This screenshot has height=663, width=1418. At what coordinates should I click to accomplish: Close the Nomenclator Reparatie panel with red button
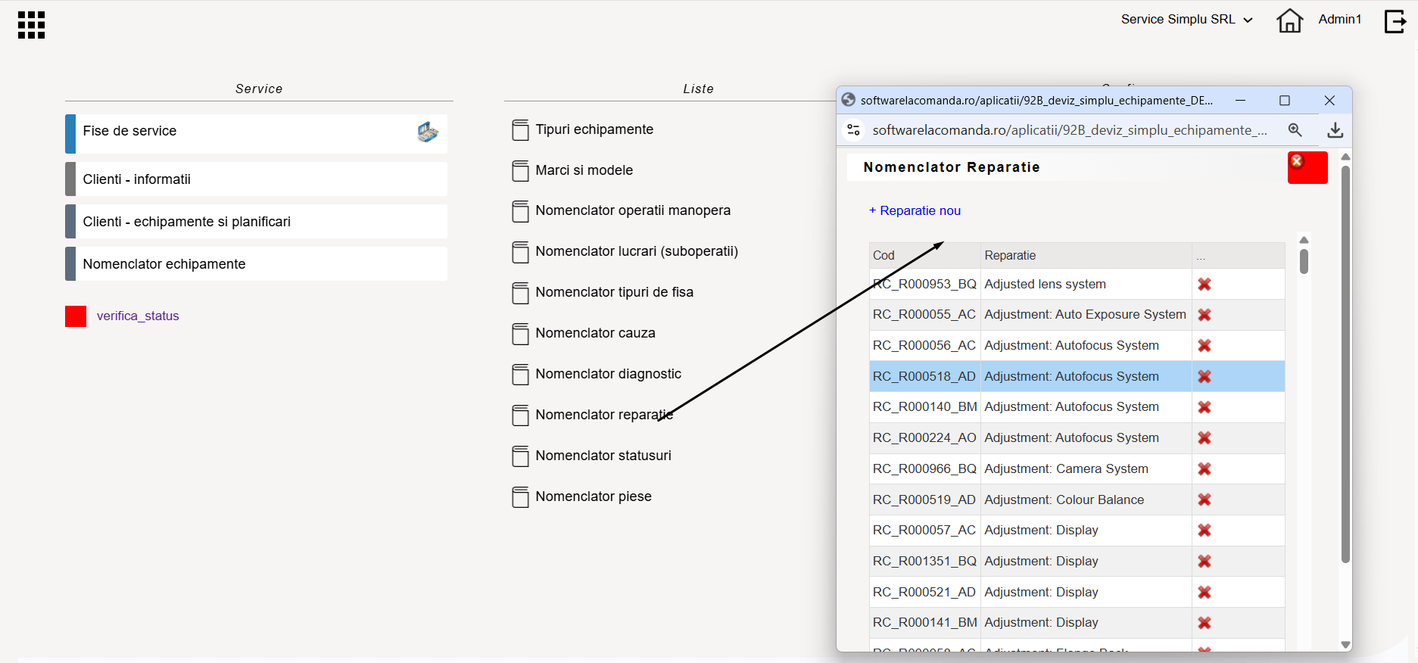coord(1307,167)
